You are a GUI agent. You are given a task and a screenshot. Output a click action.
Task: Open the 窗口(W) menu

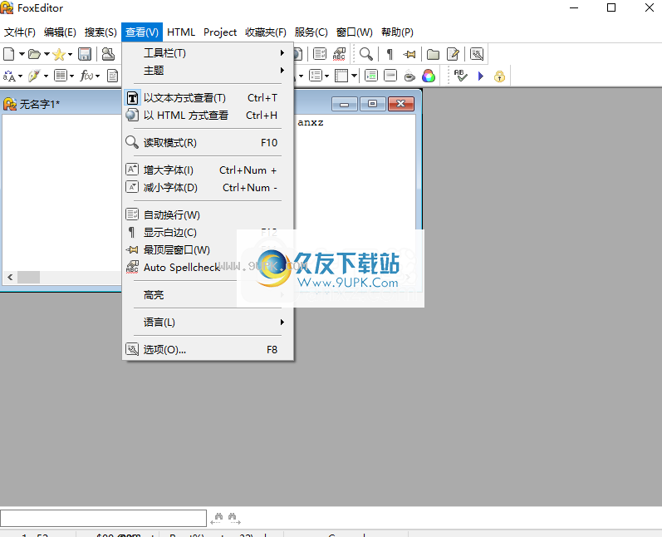[354, 32]
